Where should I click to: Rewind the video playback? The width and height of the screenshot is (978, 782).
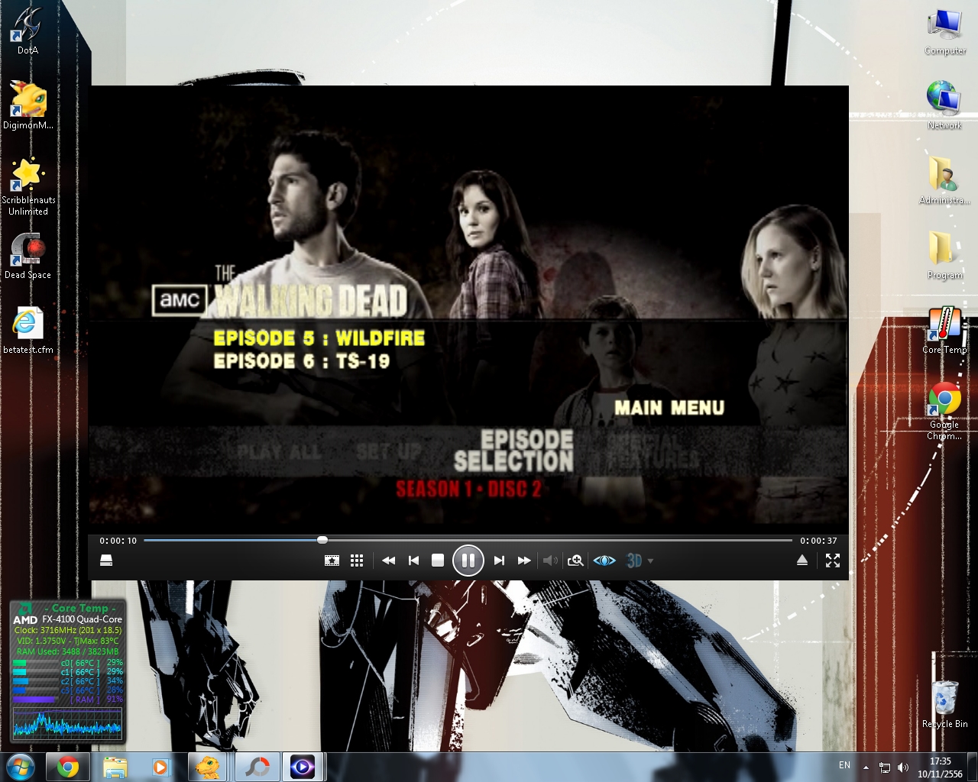pos(388,561)
